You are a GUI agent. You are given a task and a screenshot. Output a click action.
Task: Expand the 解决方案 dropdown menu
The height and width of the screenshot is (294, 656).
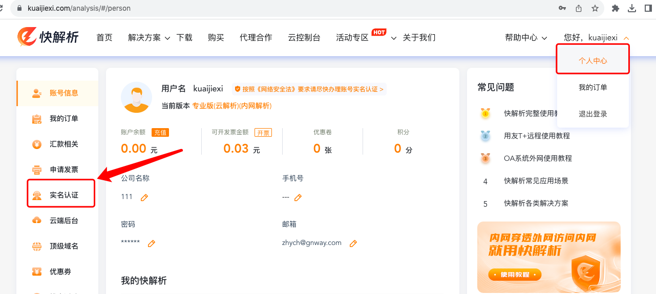(149, 38)
